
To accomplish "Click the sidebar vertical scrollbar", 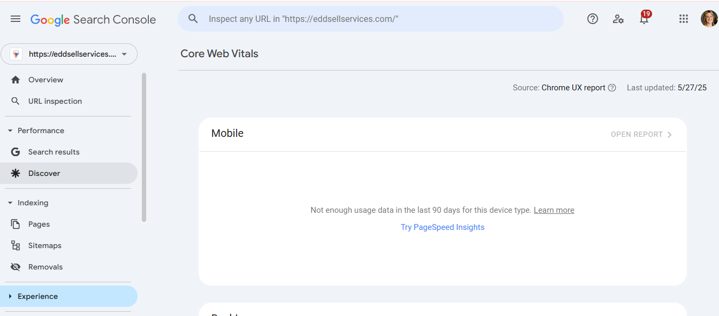I will click(x=143, y=147).
